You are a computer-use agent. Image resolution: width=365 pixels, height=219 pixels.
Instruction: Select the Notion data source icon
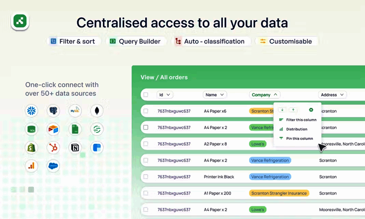pyautogui.click(x=75, y=148)
